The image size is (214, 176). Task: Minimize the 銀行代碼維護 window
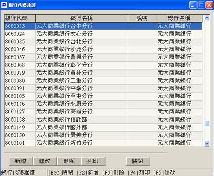(x=193, y=5)
